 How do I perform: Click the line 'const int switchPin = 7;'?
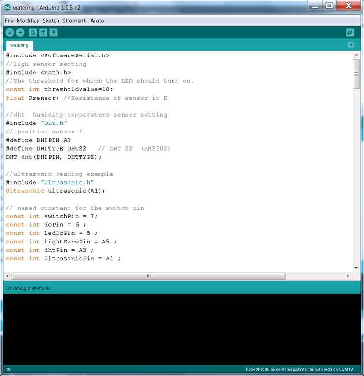point(52,216)
